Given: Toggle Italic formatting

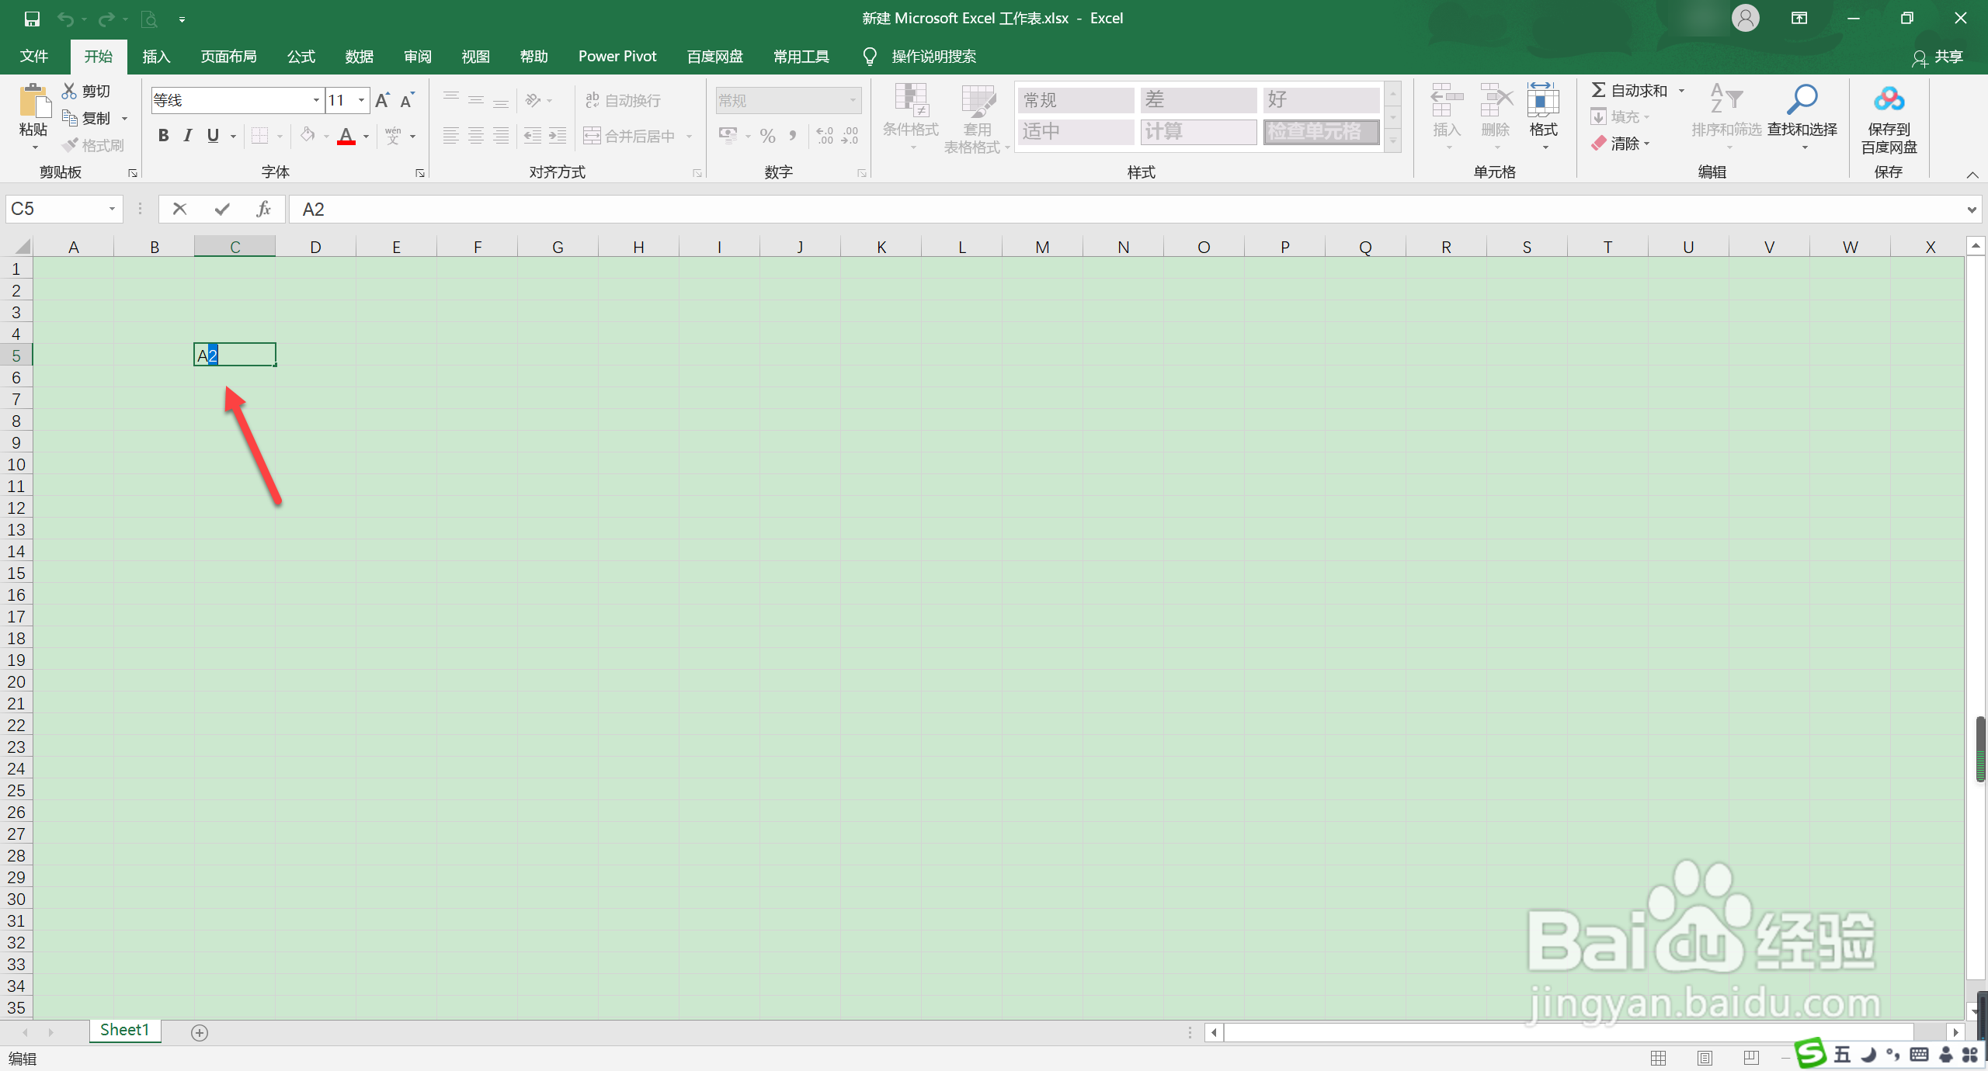Looking at the screenshot, I should (187, 136).
